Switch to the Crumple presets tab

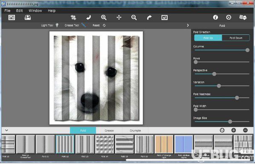pos(135,130)
